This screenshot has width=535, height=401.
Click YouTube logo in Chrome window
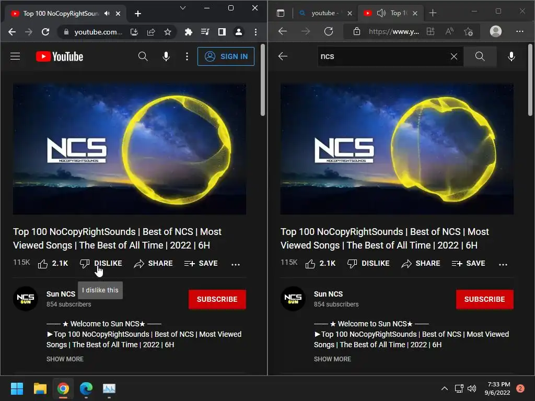tap(60, 56)
